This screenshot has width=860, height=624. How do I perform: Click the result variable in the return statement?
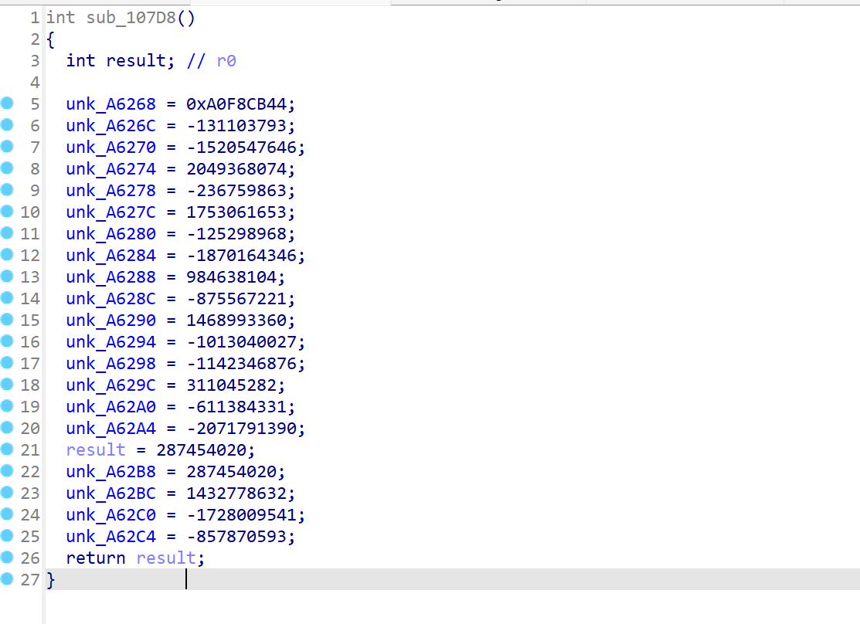tap(166, 558)
